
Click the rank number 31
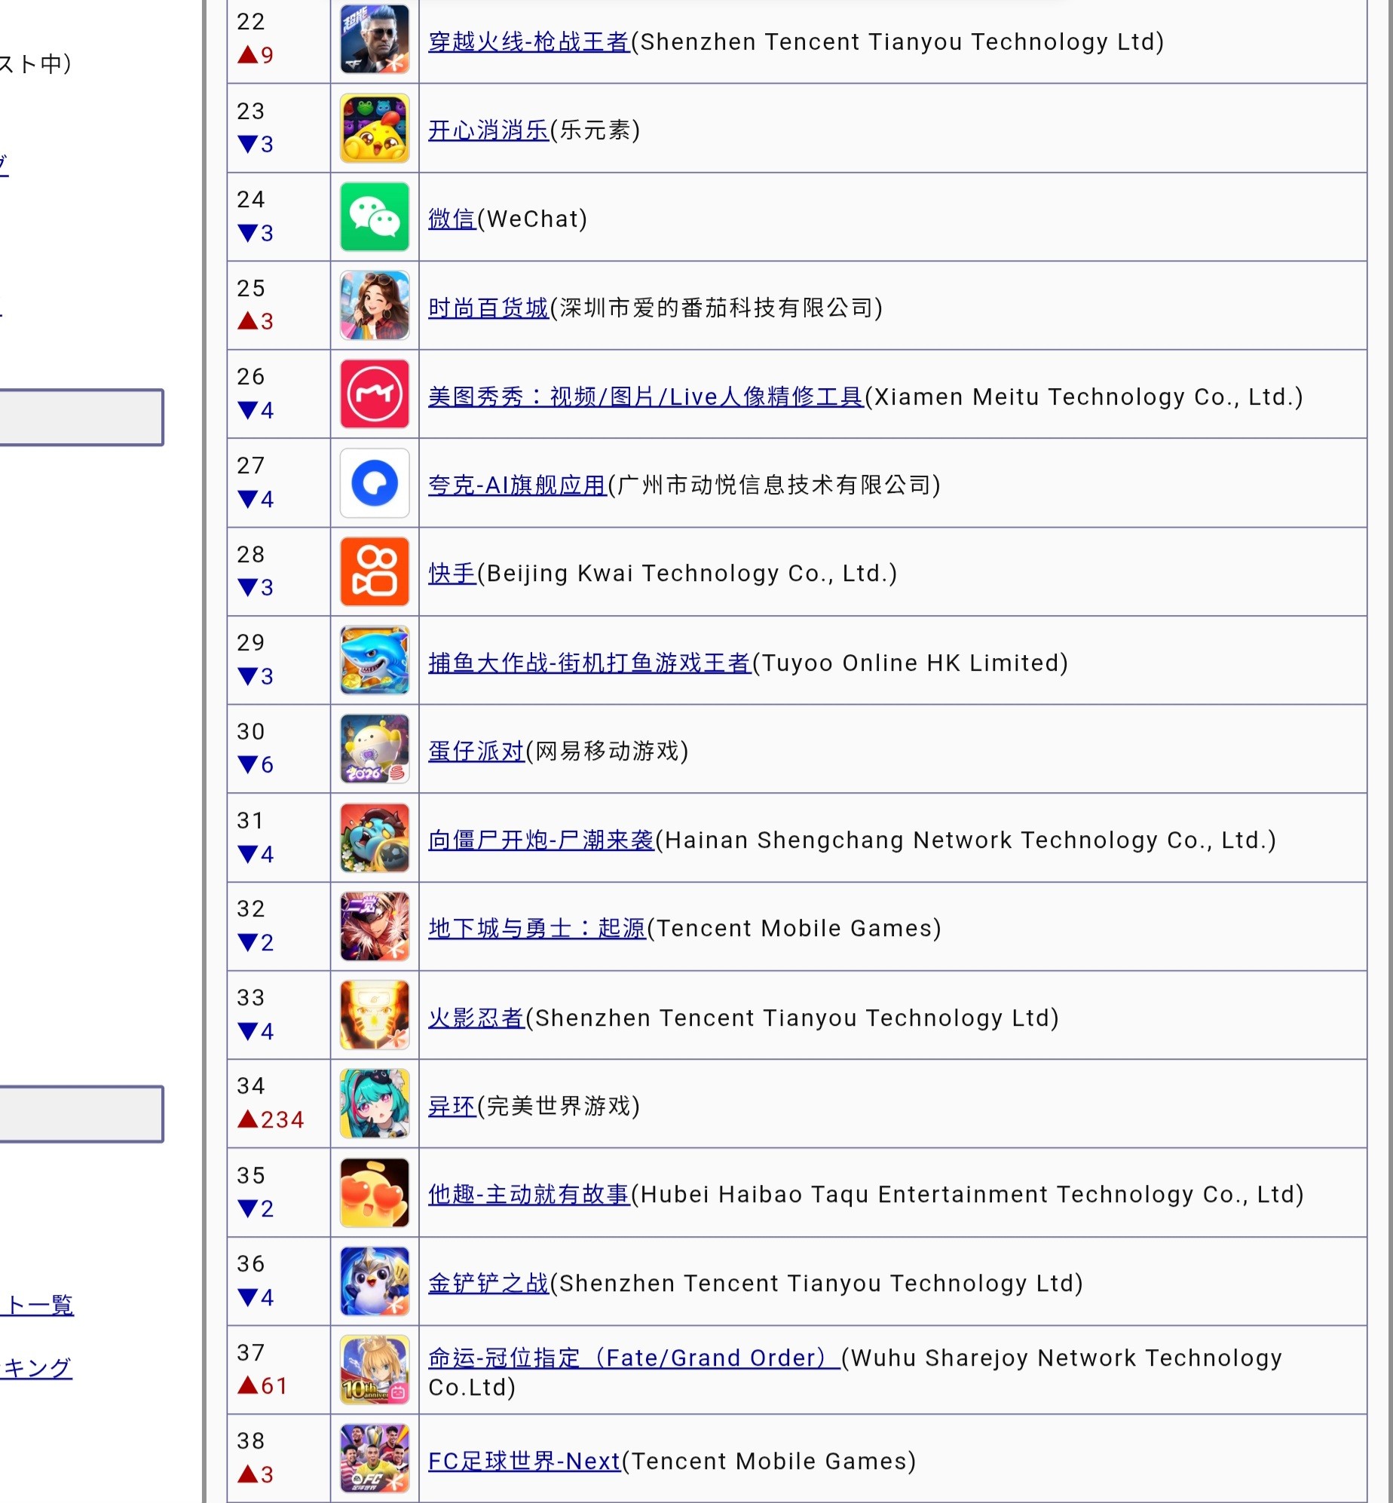pos(251,820)
